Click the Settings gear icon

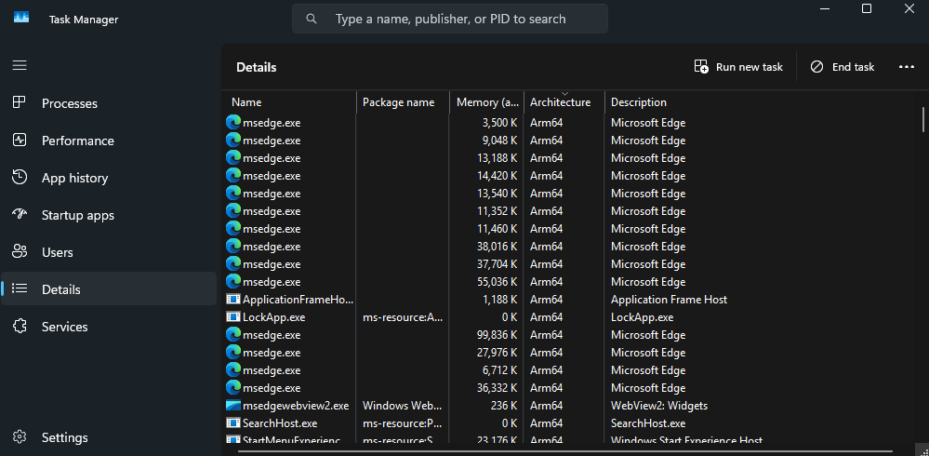point(20,437)
